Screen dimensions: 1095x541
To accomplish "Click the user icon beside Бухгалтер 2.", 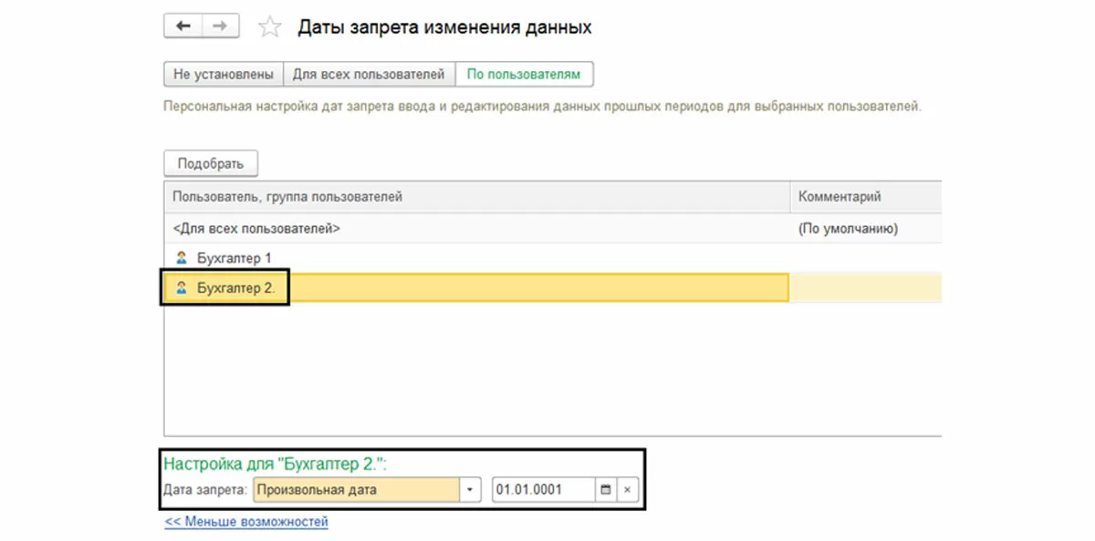I will (181, 287).
